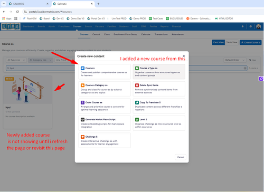Open the settings gear icon in header
The height and width of the screenshot is (192, 264).
250,26
